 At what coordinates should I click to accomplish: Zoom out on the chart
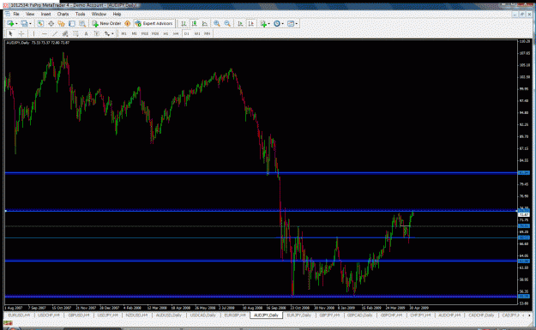(227, 24)
